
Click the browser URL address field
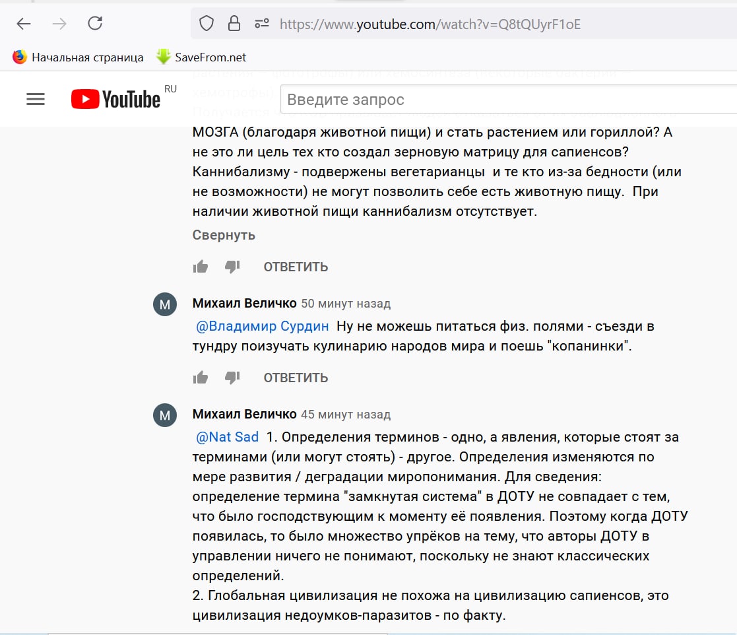[462, 24]
